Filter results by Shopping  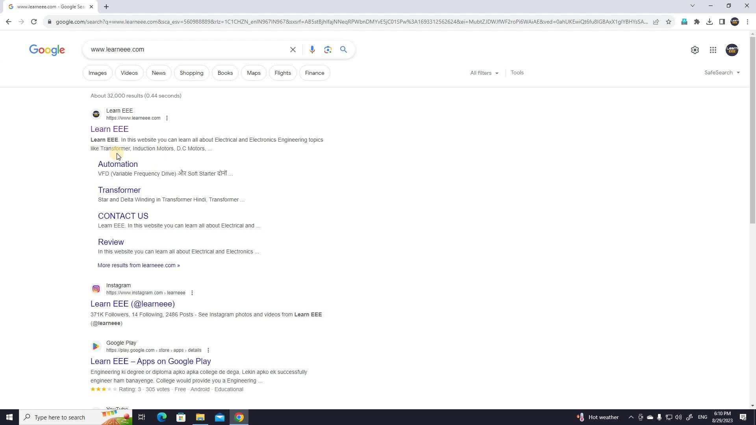click(192, 73)
